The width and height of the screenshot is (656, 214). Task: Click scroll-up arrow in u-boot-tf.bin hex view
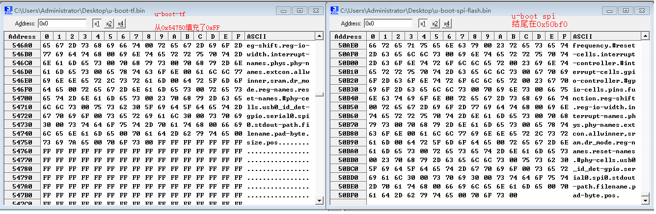click(319, 36)
